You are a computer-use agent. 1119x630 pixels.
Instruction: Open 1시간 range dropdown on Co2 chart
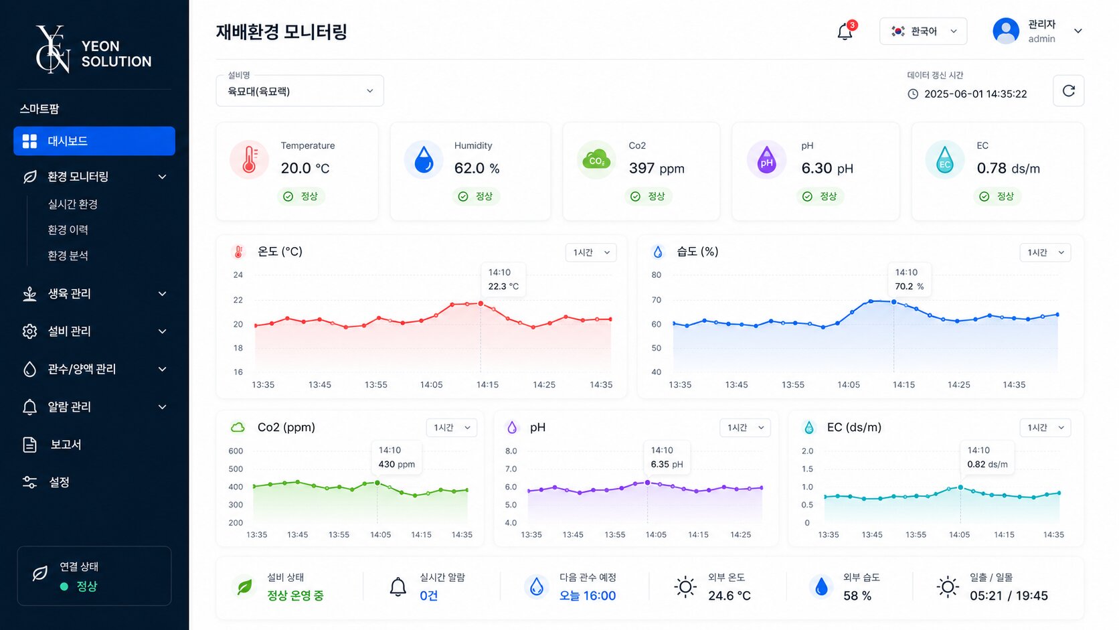tap(451, 428)
